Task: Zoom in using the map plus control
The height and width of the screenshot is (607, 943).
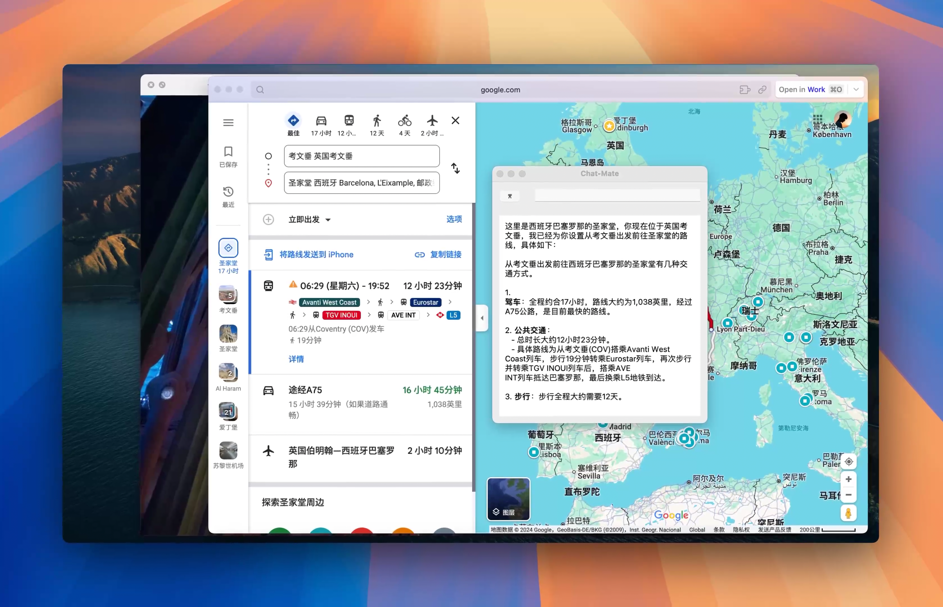Action: click(848, 479)
